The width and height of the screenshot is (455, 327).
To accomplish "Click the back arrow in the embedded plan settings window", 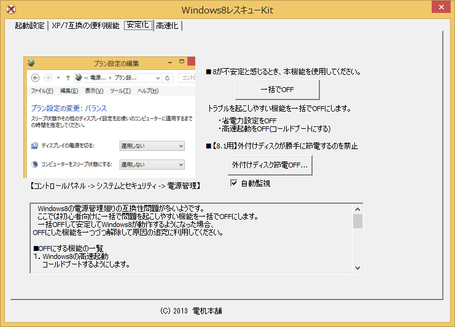I will click(x=36, y=78).
